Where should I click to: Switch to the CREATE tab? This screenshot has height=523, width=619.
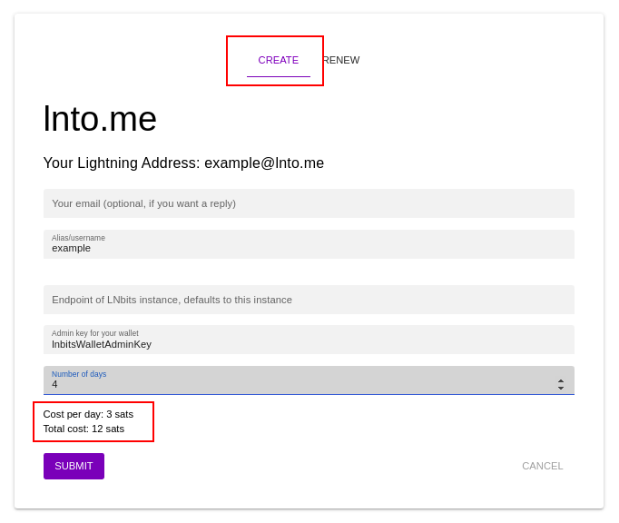point(279,60)
